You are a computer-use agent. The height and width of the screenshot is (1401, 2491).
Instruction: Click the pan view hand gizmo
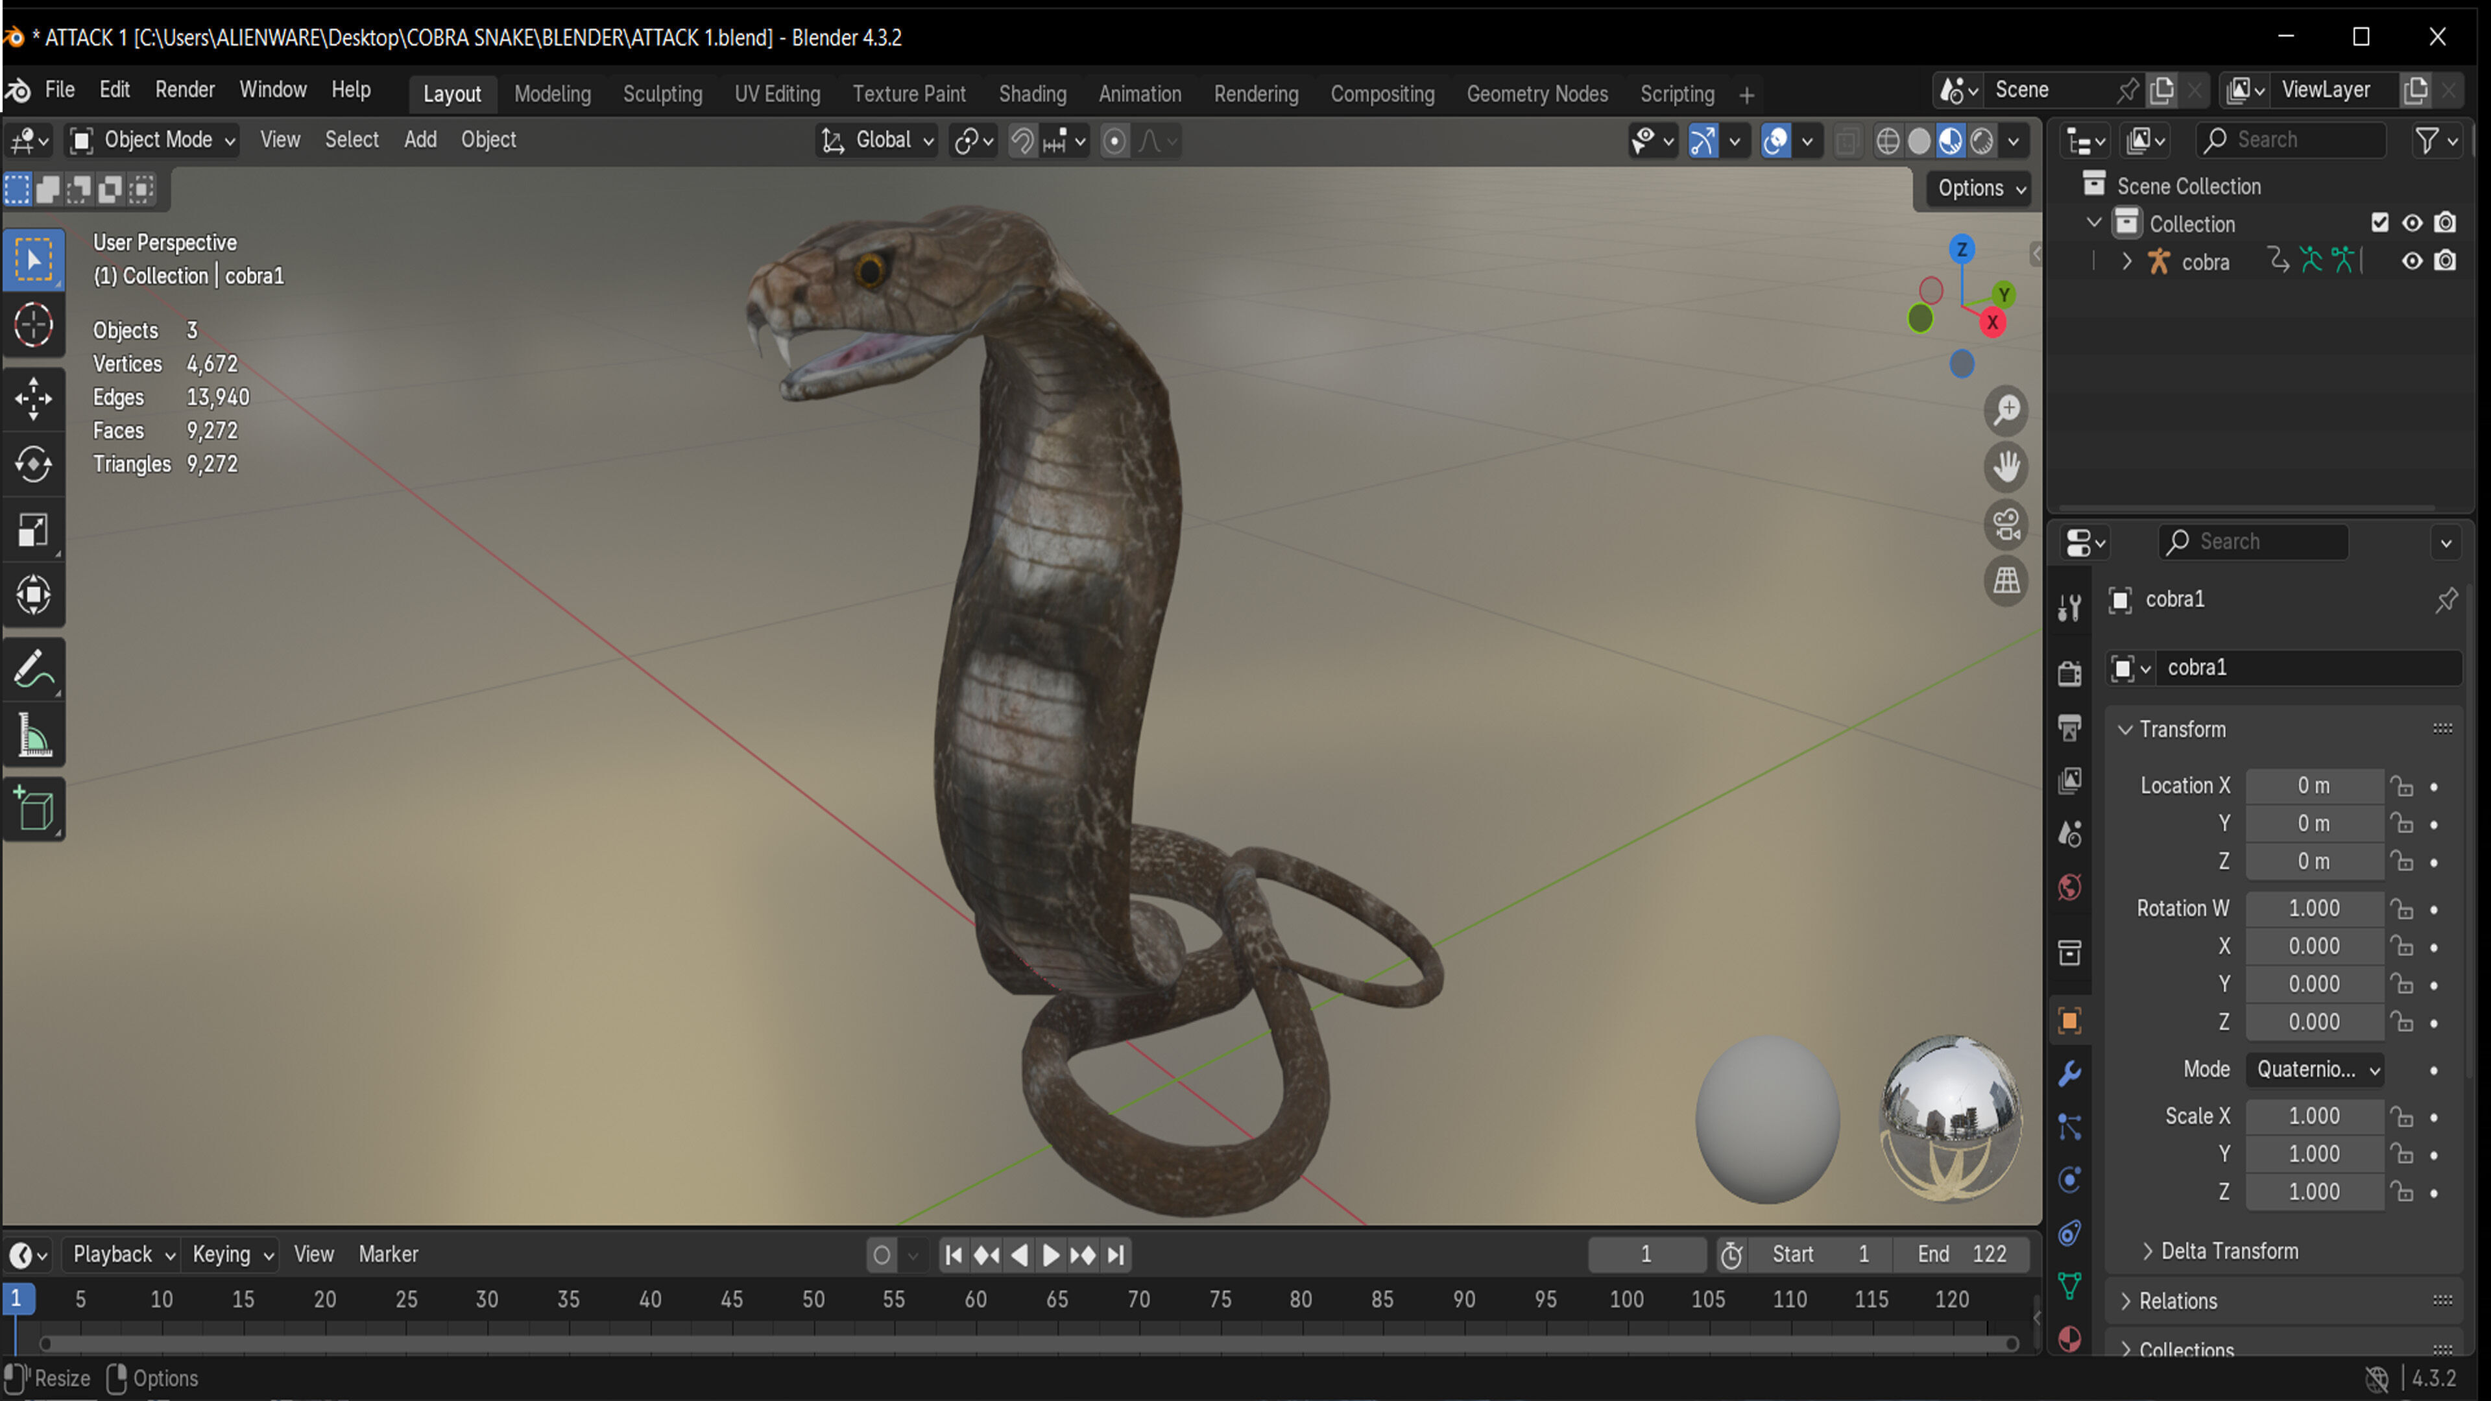2006,467
